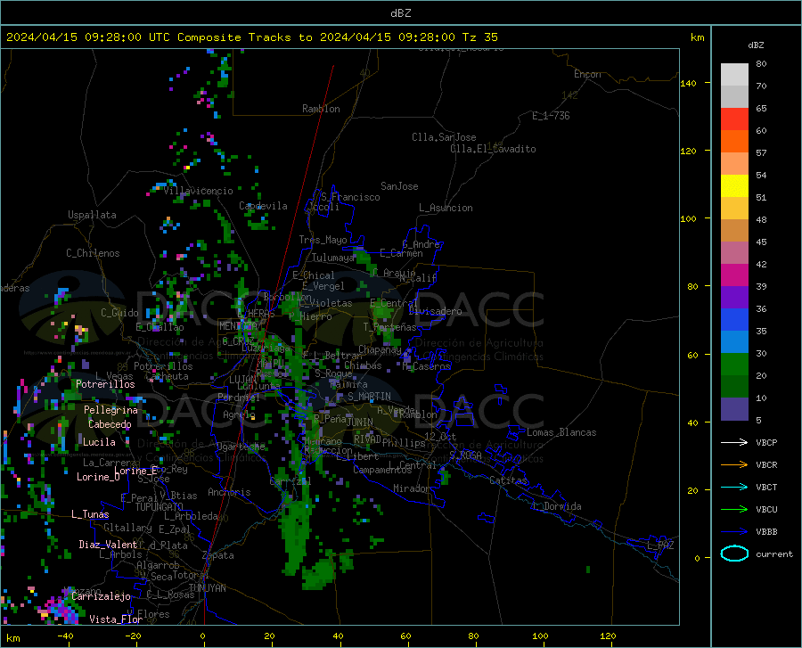The width and height of the screenshot is (802, 648).
Task: Click the Pellegrina map label
Action: pyautogui.click(x=110, y=410)
